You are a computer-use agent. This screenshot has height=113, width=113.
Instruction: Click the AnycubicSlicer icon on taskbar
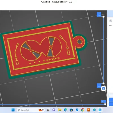tap(100, 110)
